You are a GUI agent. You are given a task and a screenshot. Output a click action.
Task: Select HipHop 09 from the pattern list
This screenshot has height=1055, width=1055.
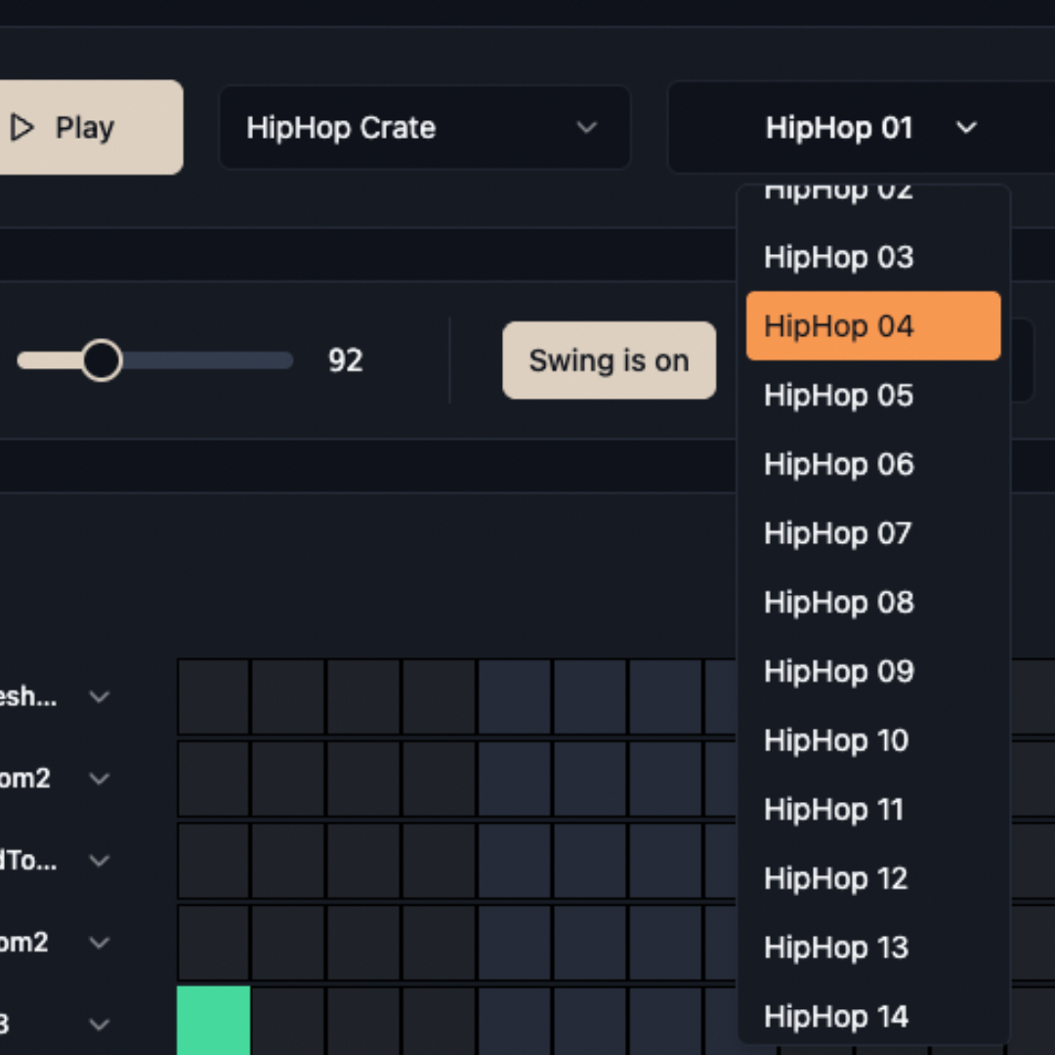pyautogui.click(x=873, y=671)
